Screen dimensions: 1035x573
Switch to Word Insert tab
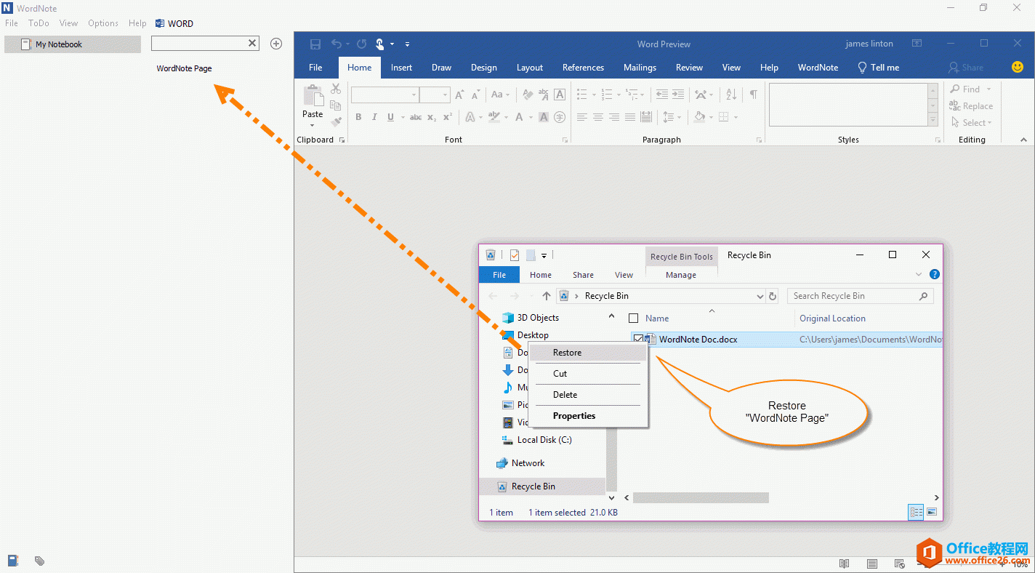point(401,68)
